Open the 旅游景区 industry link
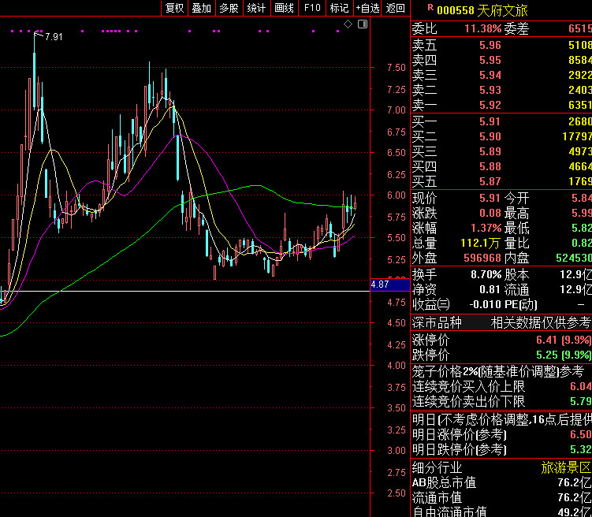The image size is (592, 517). (x=565, y=467)
